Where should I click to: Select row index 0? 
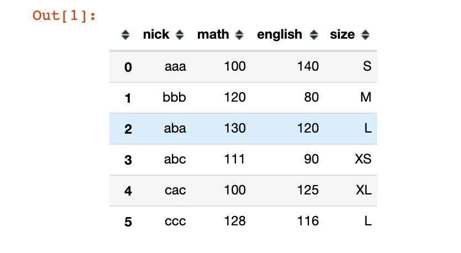click(x=128, y=67)
